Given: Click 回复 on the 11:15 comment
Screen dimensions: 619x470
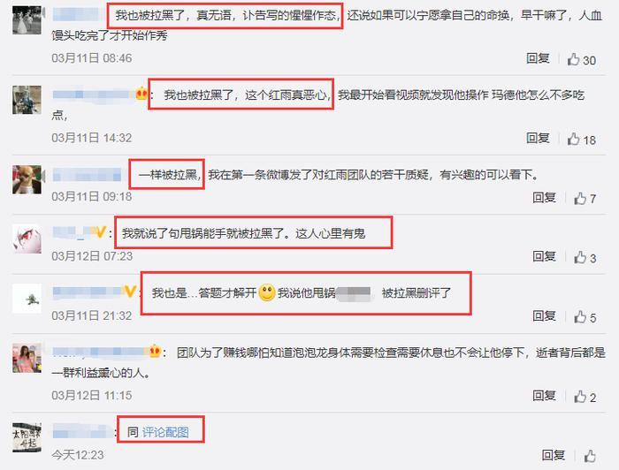Looking at the screenshot, I should [x=544, y=395].
